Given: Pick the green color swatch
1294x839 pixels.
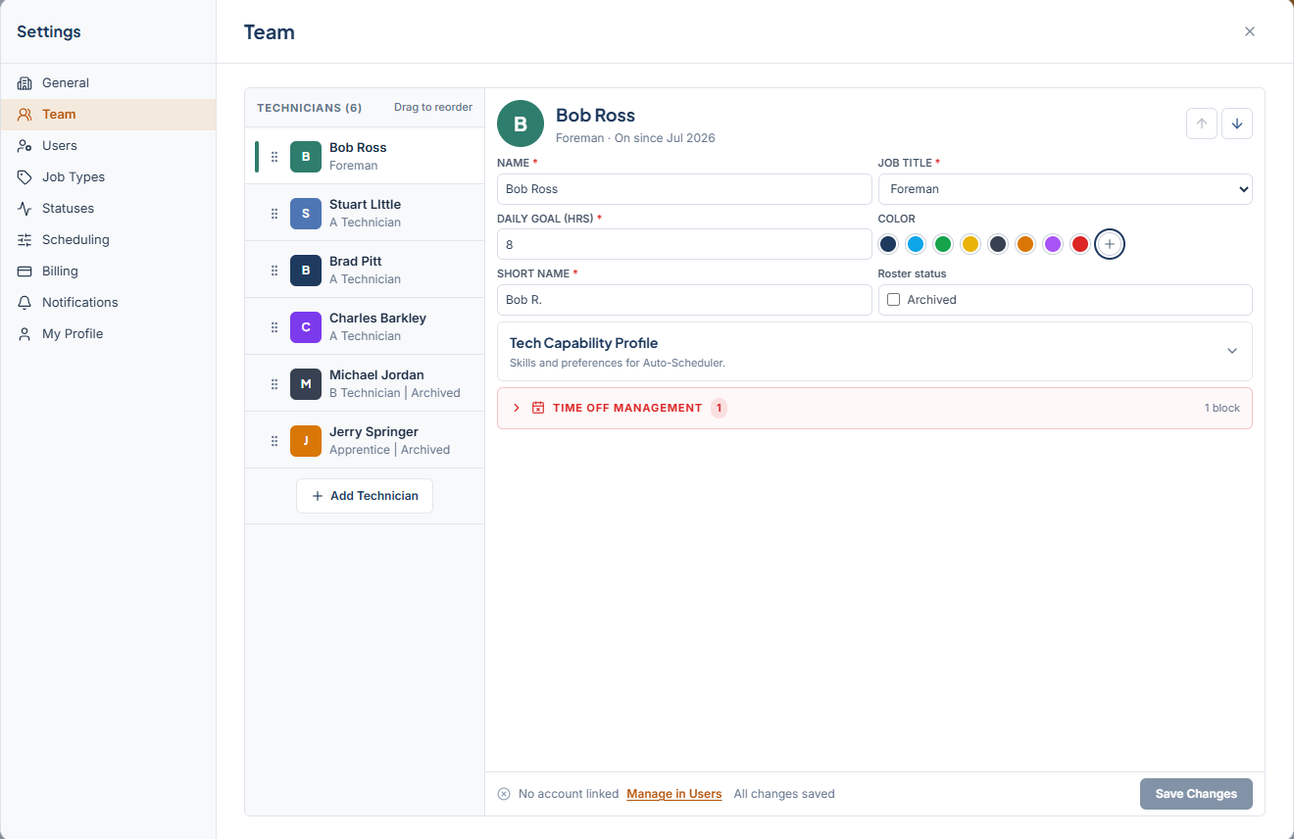Looking at the screenshot, I should pos(943,244).
